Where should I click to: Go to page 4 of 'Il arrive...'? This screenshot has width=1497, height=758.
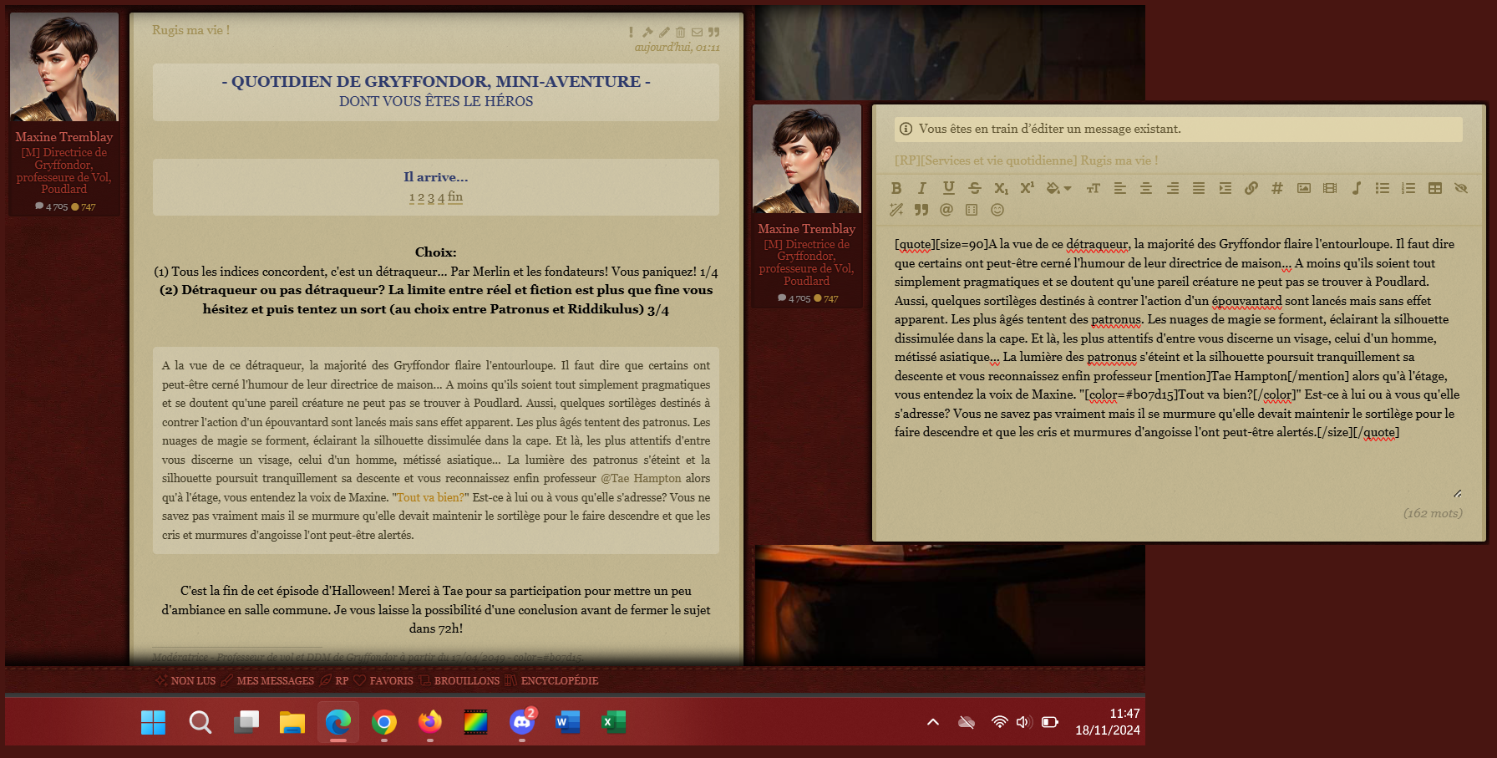pyautogui.click(x=441, y=198)
